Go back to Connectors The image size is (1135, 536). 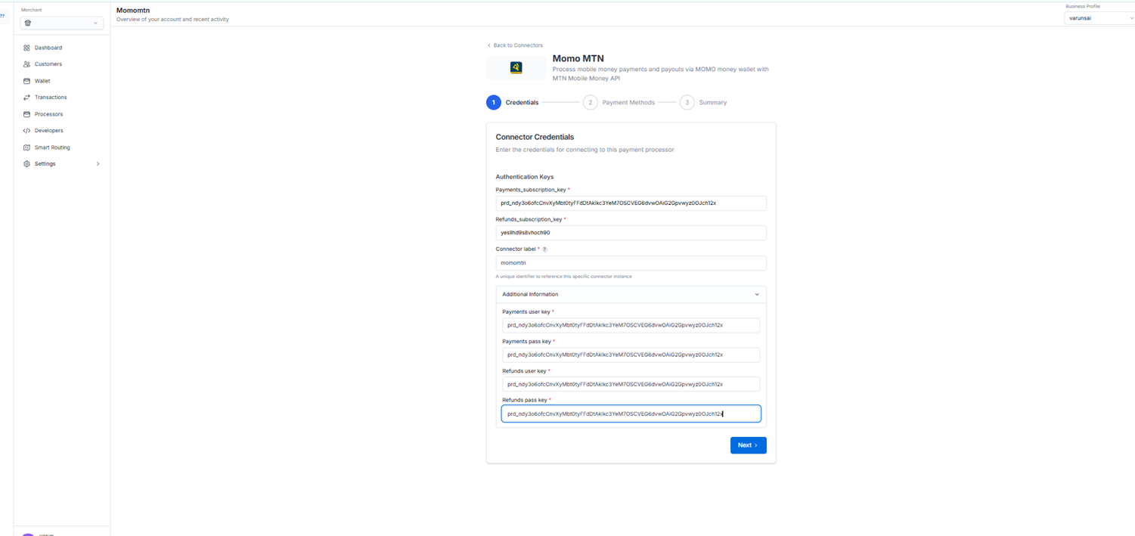coord(515,45)
